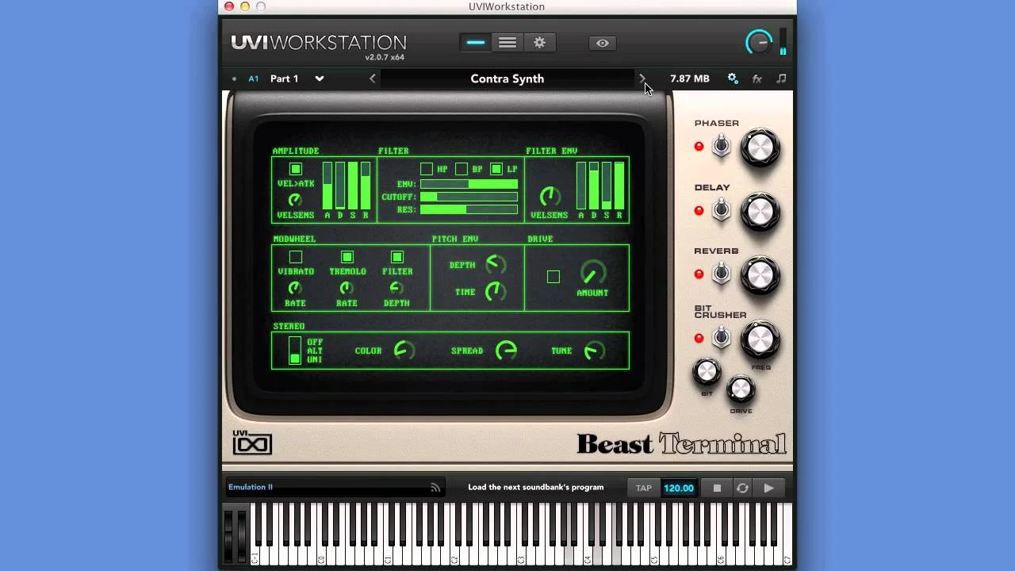The width and height of the screenshot is (1015, 571).
Task: Click the 120.00 tempo field
Action: (679, 488)
